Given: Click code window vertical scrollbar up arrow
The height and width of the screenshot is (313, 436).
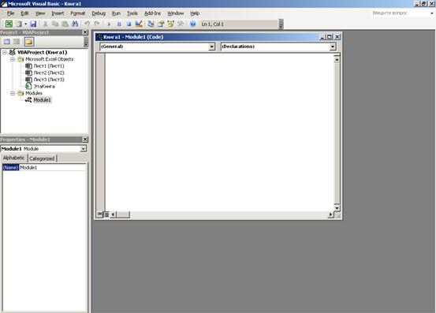Looking at the screenshot, I should [x=337, y=60].
